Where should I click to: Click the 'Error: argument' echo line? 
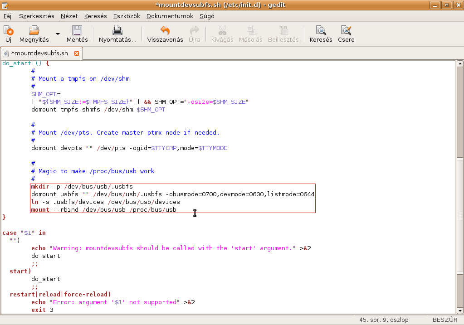click(113, 302)
